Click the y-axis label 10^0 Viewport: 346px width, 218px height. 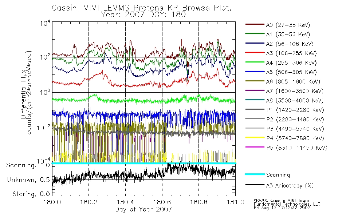tap(45, 92)
